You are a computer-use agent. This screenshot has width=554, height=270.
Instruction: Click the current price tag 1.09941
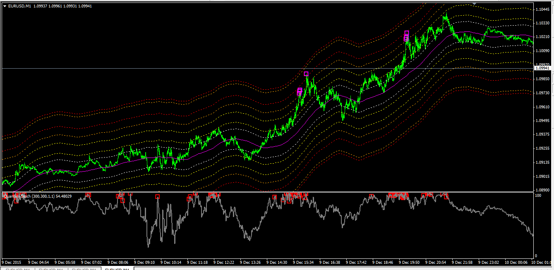pyautogui.click(x=542, y=68)
